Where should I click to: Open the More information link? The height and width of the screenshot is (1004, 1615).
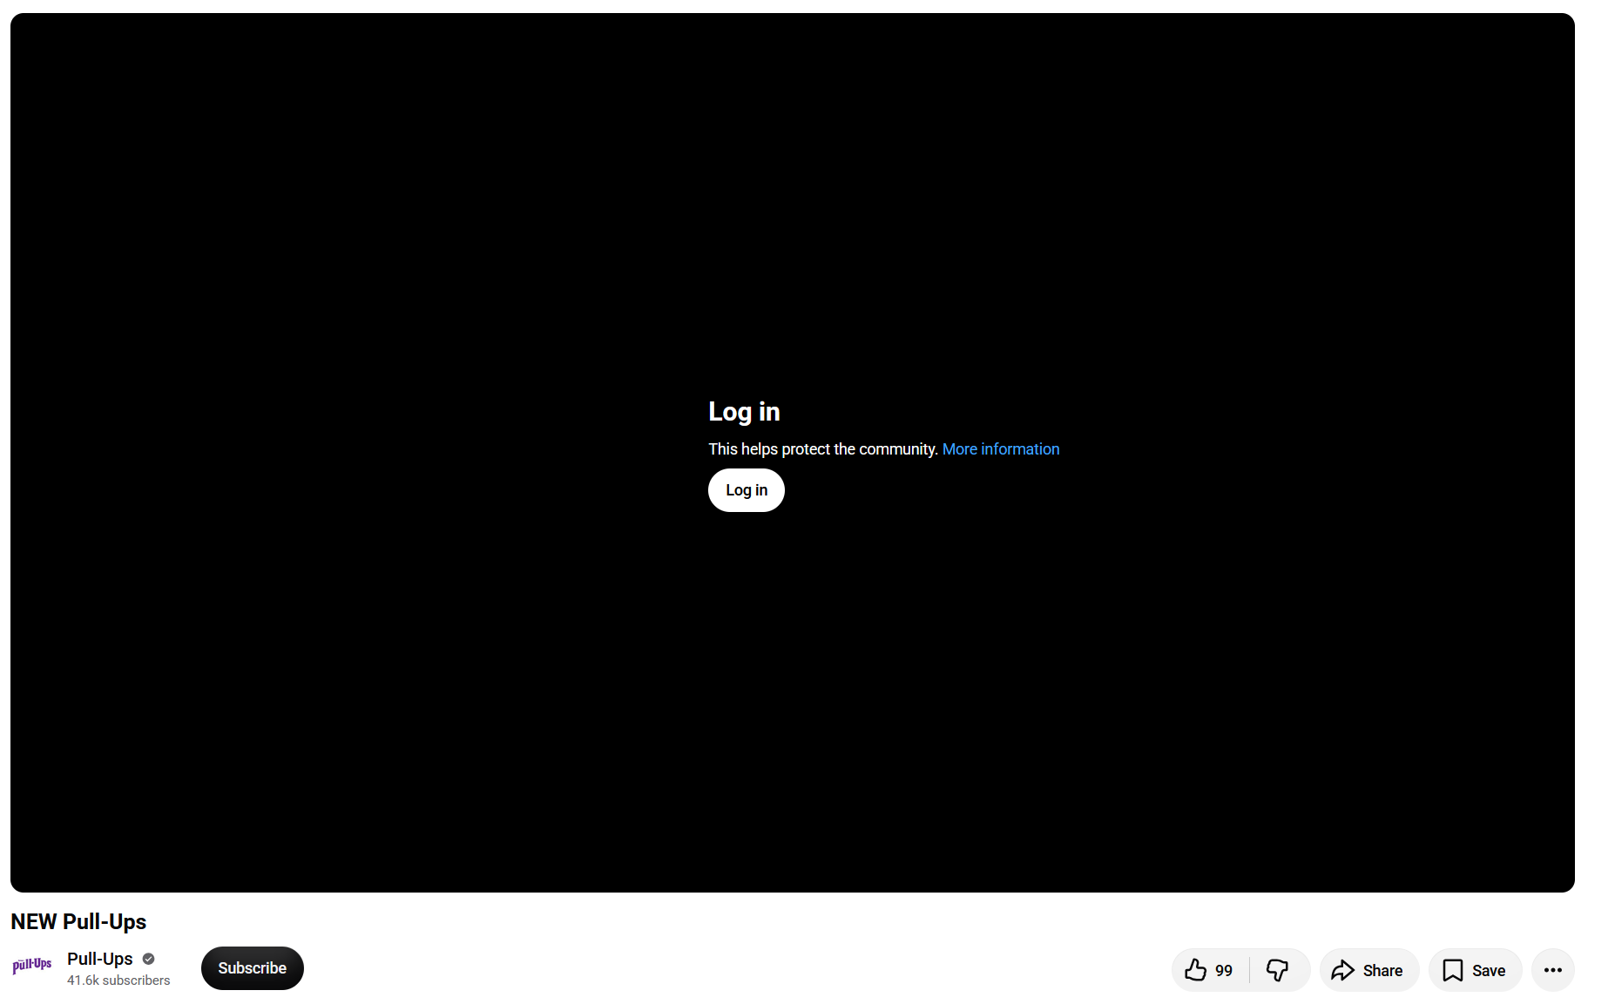pos(1001,449)
